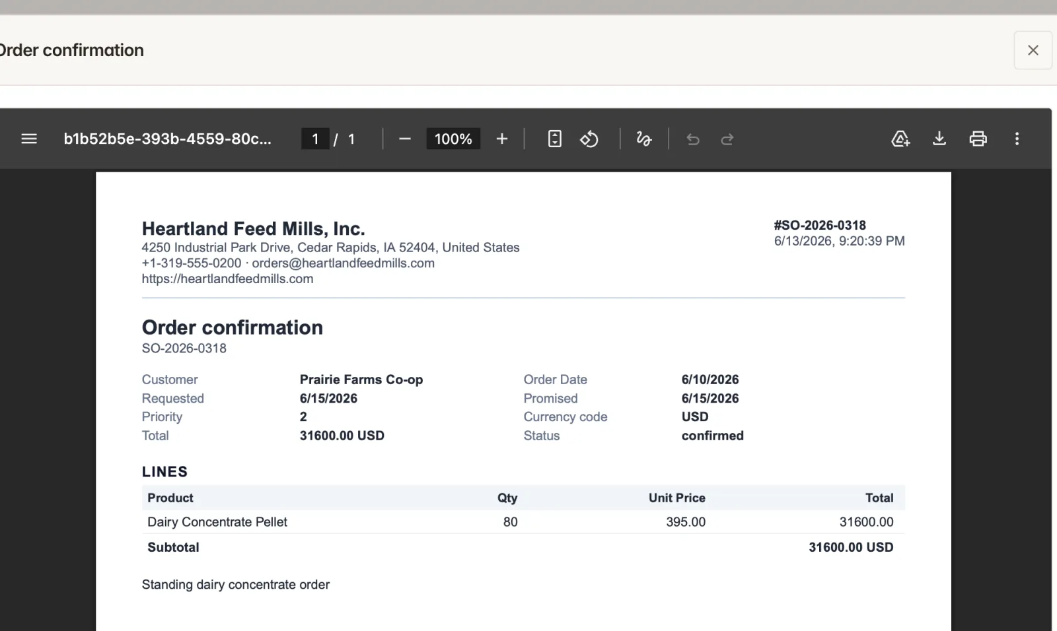
Task: Open the PDF viewer sidebar menu
Action: [x=29, y=139]
